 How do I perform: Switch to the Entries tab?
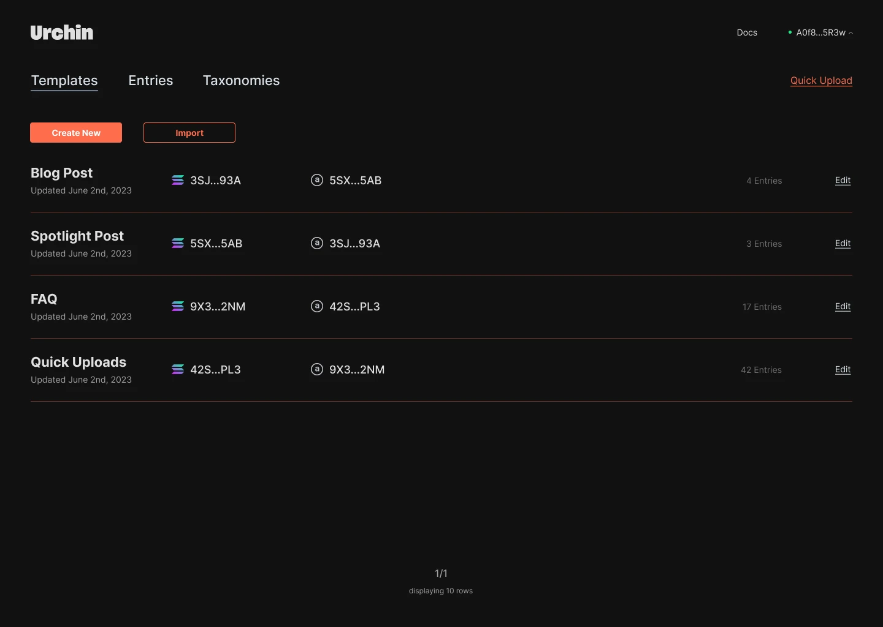(x=151, y=80)
